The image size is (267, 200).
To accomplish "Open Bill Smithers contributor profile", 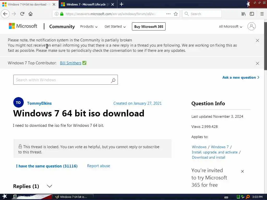I will click(x=71, y=63).
